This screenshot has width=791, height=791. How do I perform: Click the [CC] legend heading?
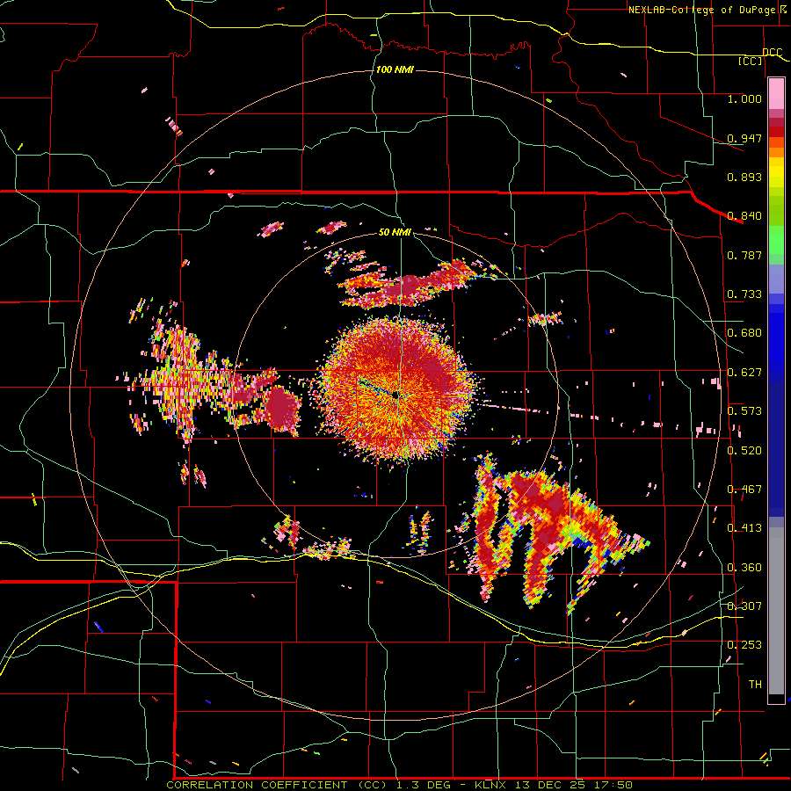click(750, 61)
